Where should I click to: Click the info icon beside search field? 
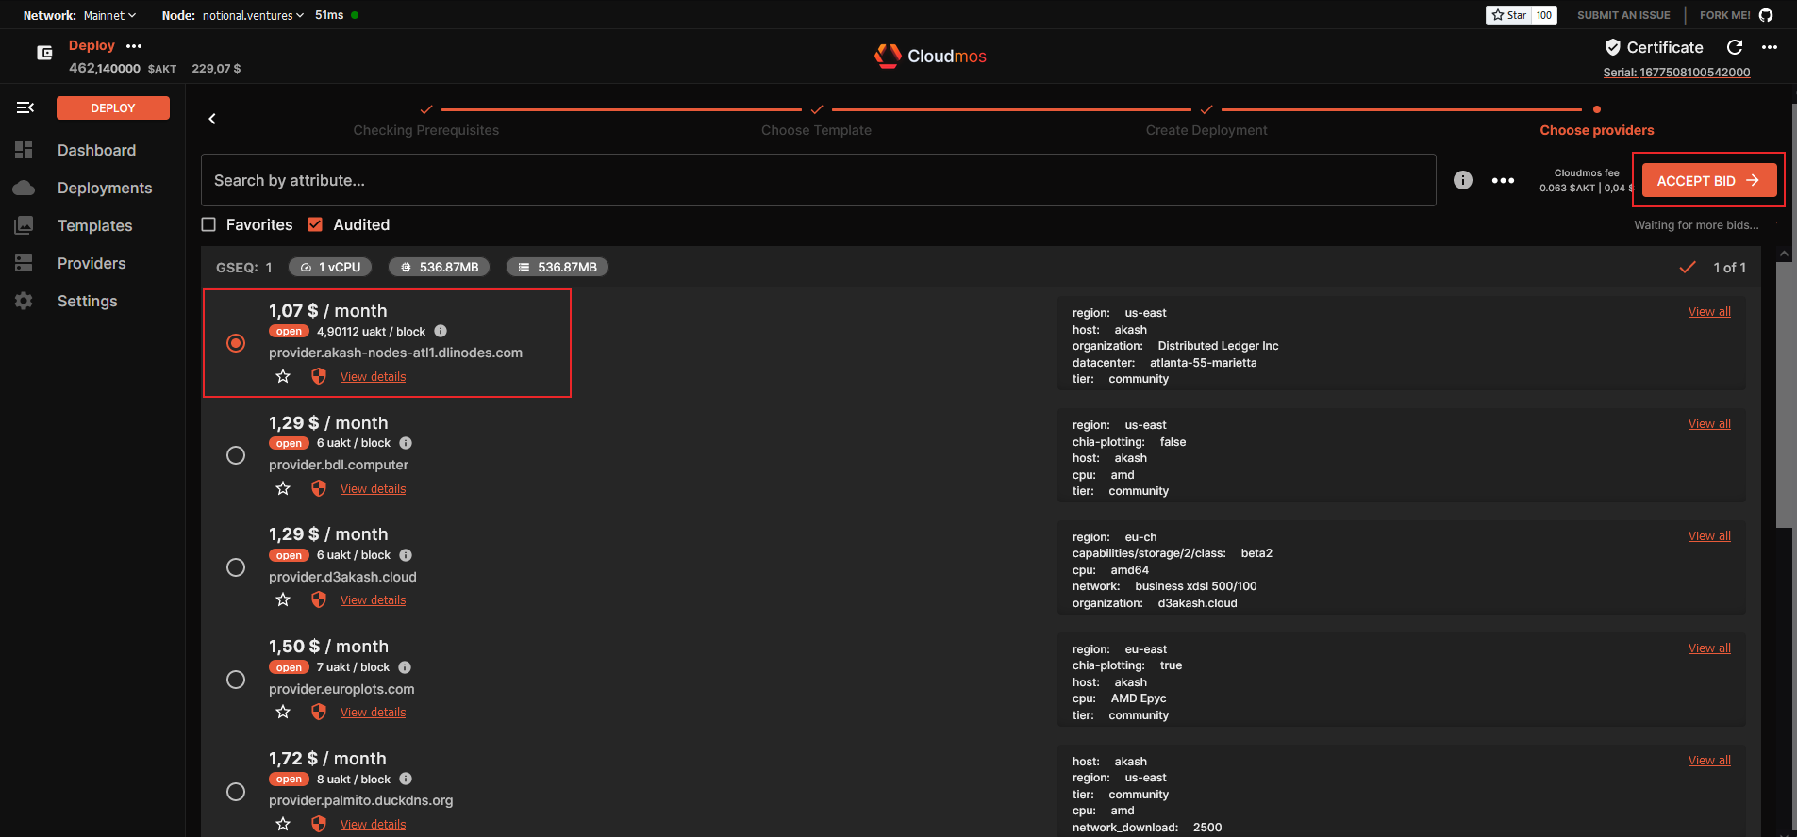pyautogui.click(x=1462, y=180)
